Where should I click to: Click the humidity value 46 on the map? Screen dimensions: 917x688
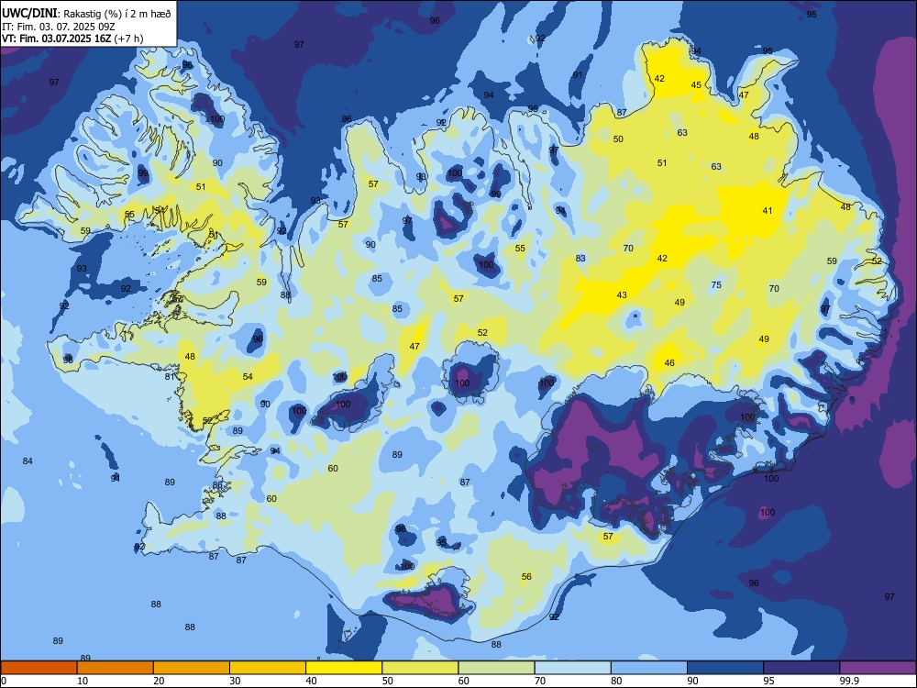tap(669, 363)
